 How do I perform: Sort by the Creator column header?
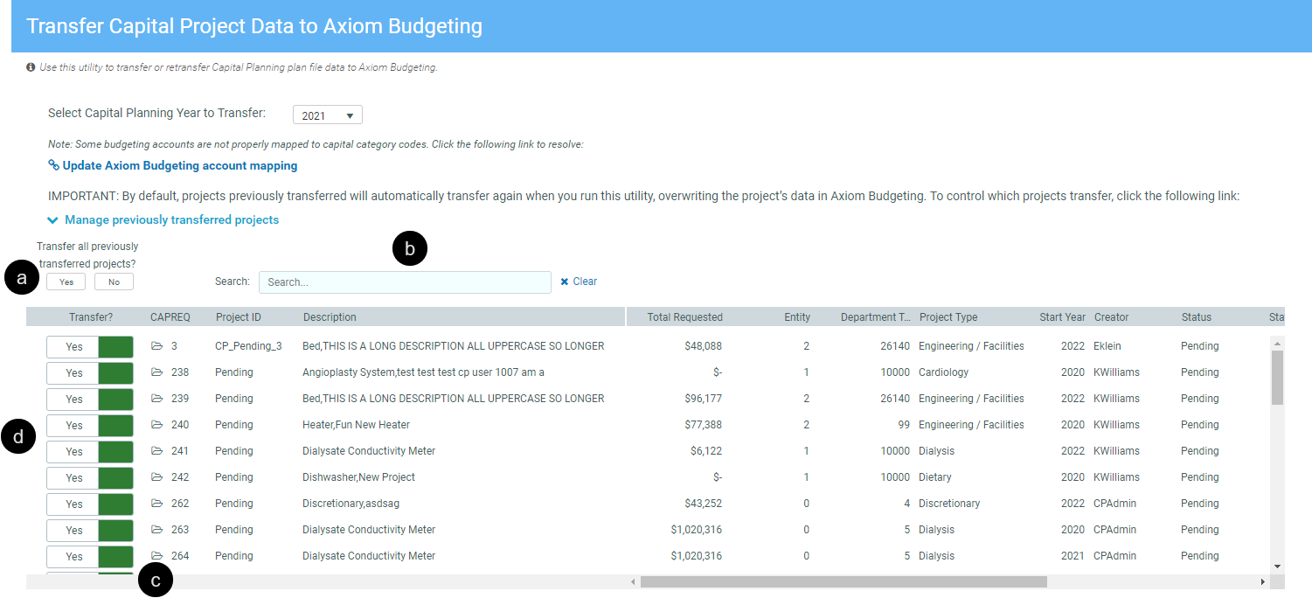(1111, 317)
